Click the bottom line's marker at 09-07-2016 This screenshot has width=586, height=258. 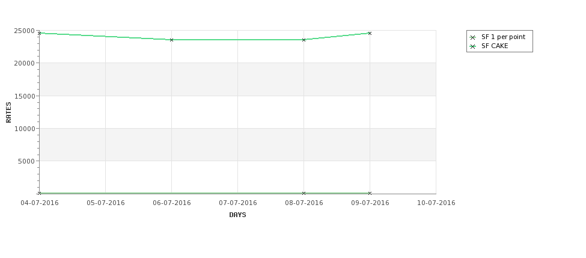(370, 193)
